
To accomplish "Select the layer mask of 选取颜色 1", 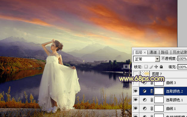I will tap(159, 100).
